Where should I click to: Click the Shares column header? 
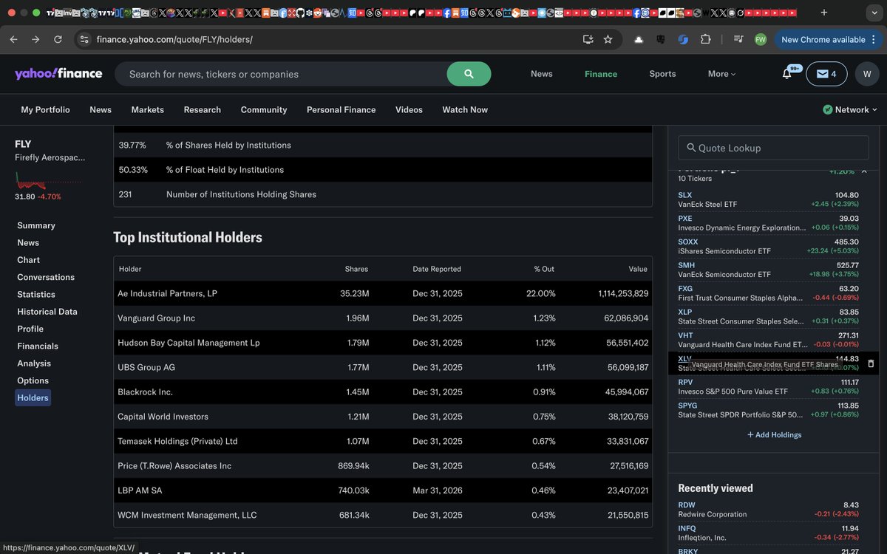coord(356,269)
